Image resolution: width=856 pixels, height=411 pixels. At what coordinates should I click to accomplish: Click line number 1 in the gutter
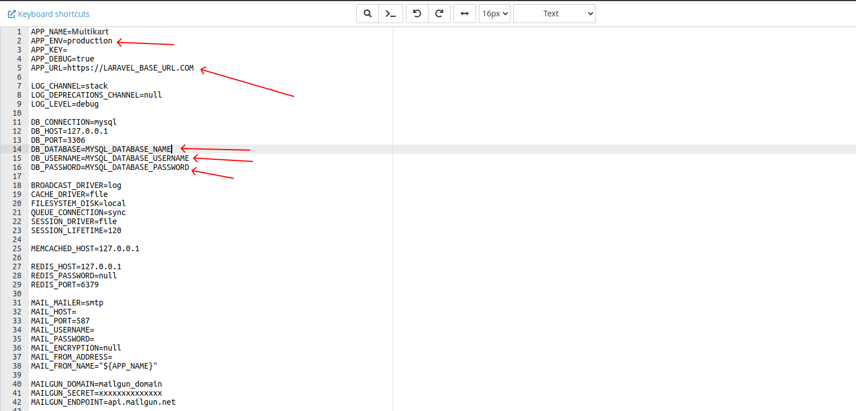(x=20, y=32)
